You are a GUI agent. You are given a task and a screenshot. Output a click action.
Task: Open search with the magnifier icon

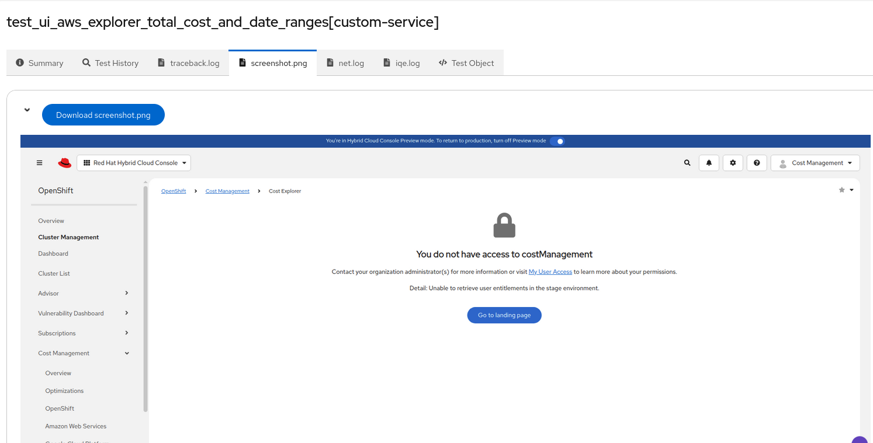(x=687, y=163)
